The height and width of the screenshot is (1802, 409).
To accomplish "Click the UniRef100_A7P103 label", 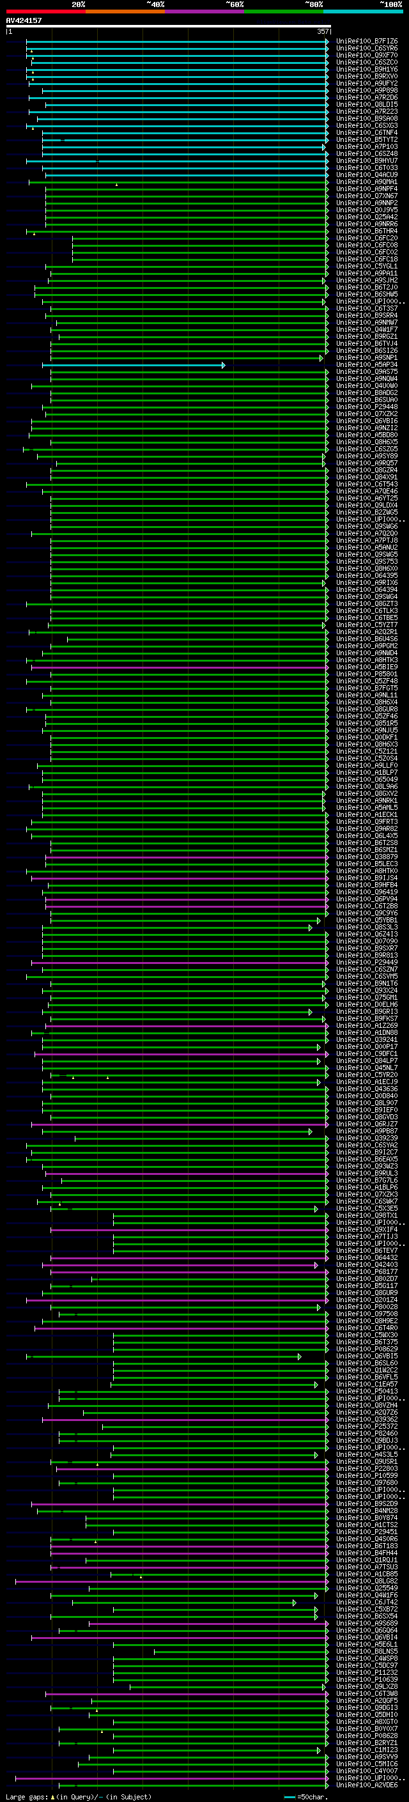I will point(367,147).
